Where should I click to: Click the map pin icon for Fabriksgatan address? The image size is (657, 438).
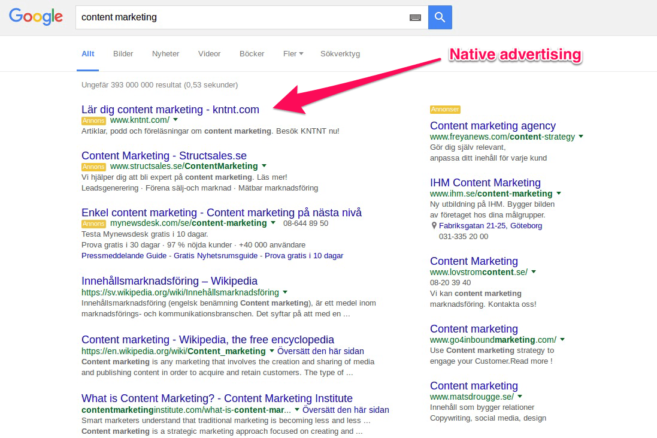[x=434, y=225]
